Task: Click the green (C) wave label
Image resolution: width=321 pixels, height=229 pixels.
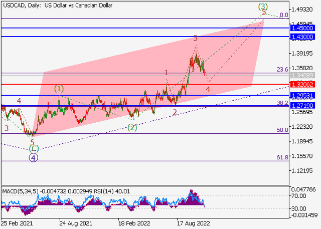Action: coord(34,148)
